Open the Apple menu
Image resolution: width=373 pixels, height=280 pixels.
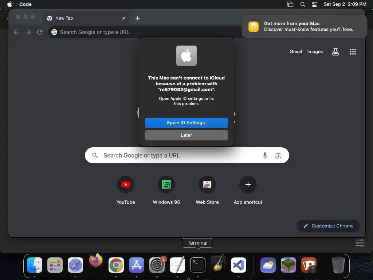click(9, 4)
